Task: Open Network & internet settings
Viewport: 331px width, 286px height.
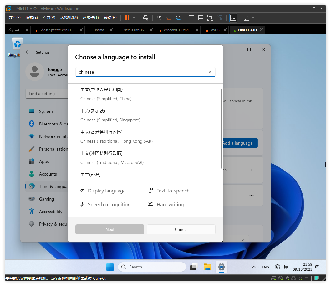Action: [x=47, y=136]
